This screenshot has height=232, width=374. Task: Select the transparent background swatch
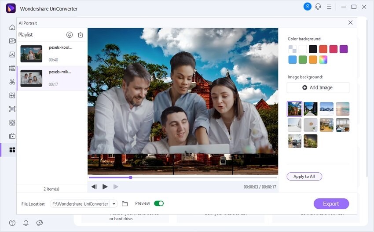[293, 49]
